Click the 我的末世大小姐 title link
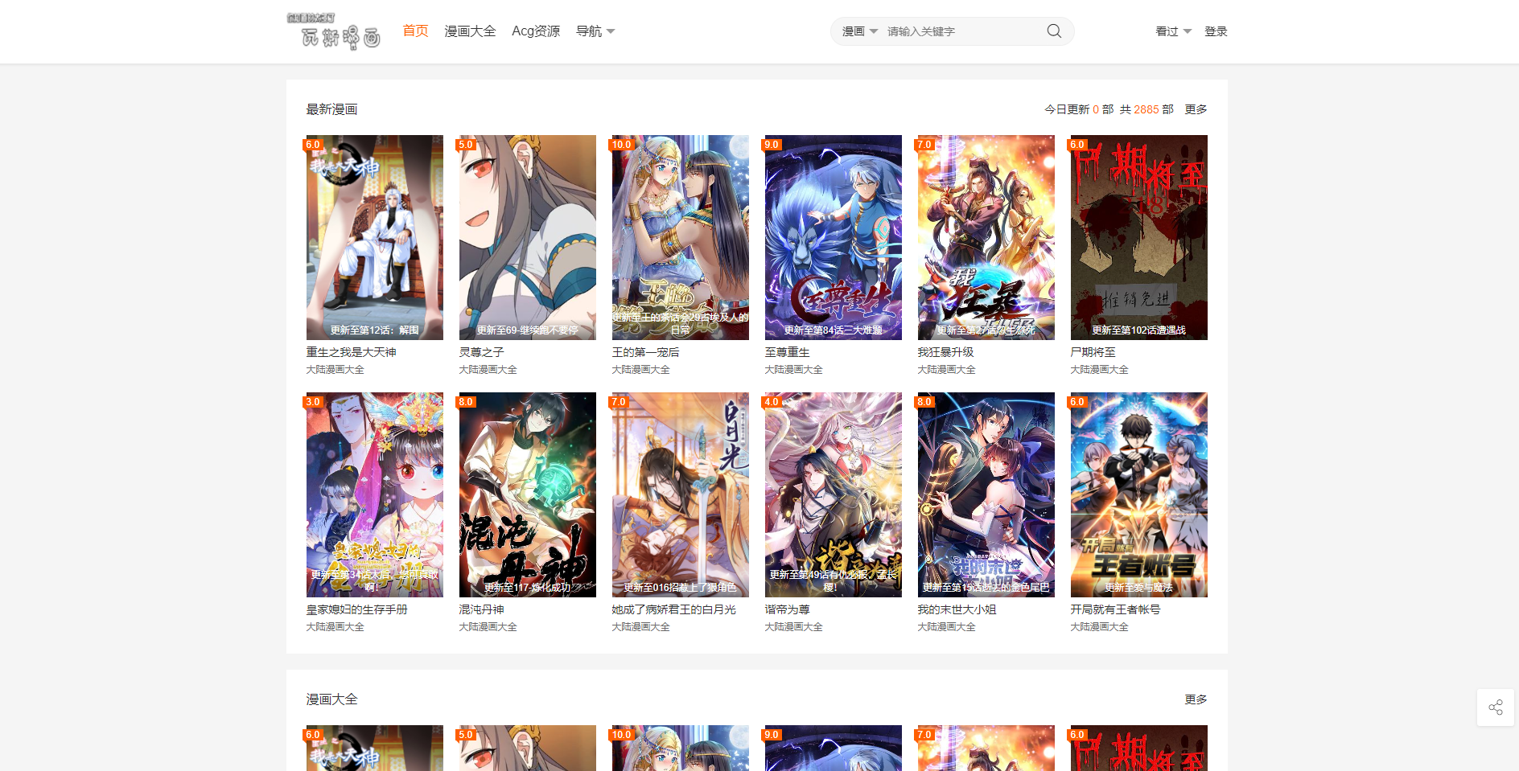 point(957,609)
